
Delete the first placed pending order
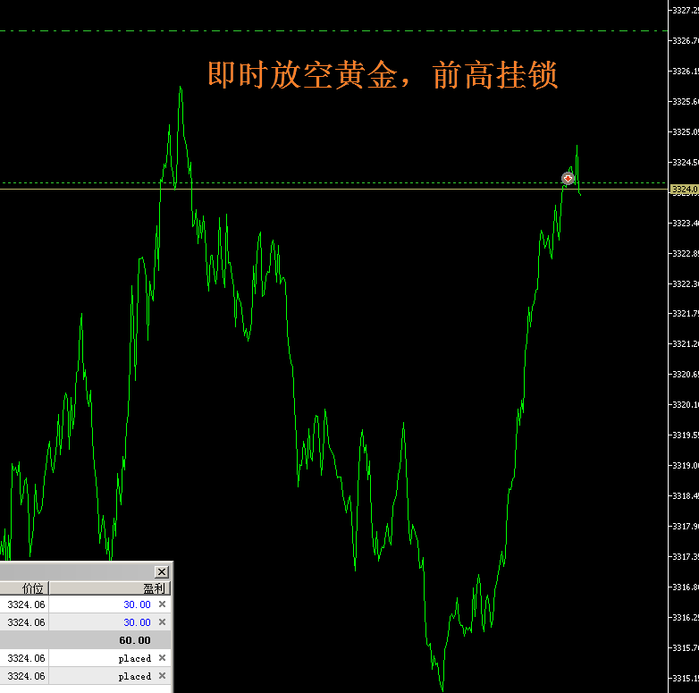[163, 658]
